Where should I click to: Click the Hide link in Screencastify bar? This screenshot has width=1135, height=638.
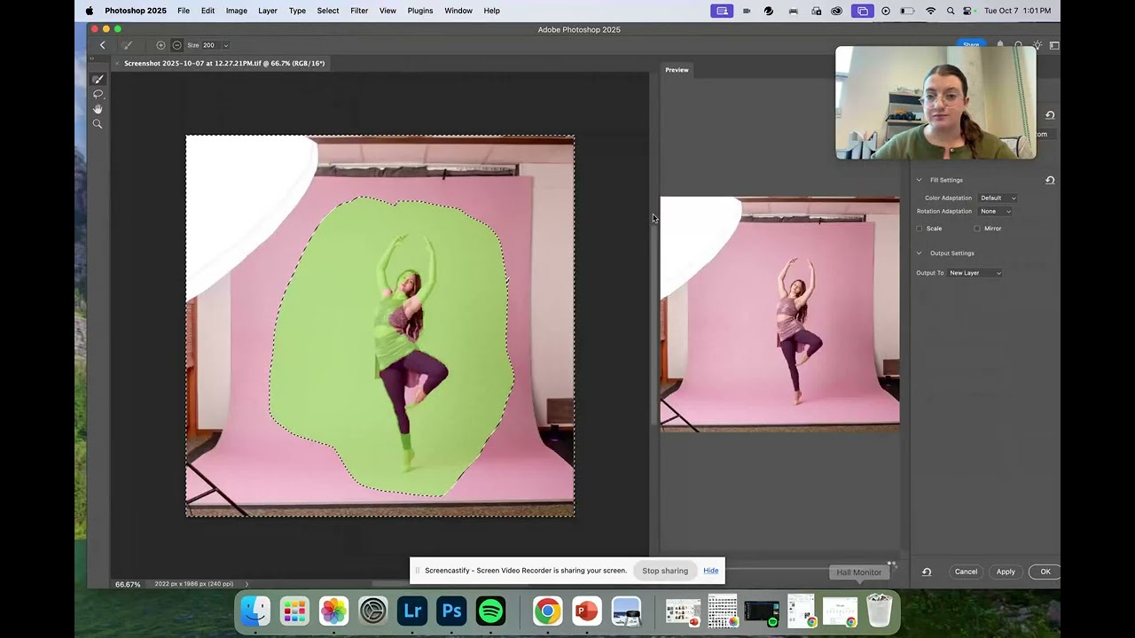[711, 571]
